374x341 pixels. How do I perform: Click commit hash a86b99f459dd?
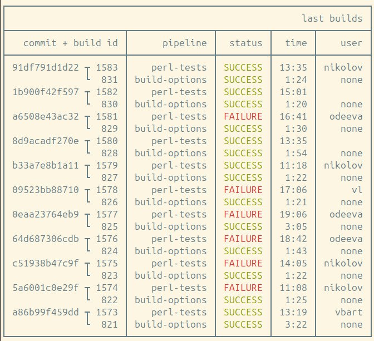46,312
